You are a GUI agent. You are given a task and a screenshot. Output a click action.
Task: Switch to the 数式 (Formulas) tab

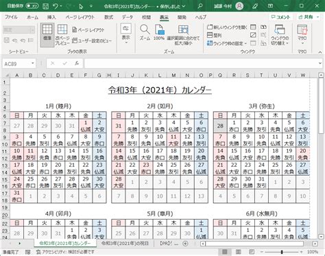pyautogui.click(x=108, y=17)
